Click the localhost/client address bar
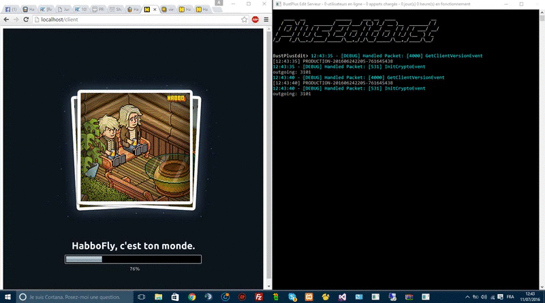 141,20
